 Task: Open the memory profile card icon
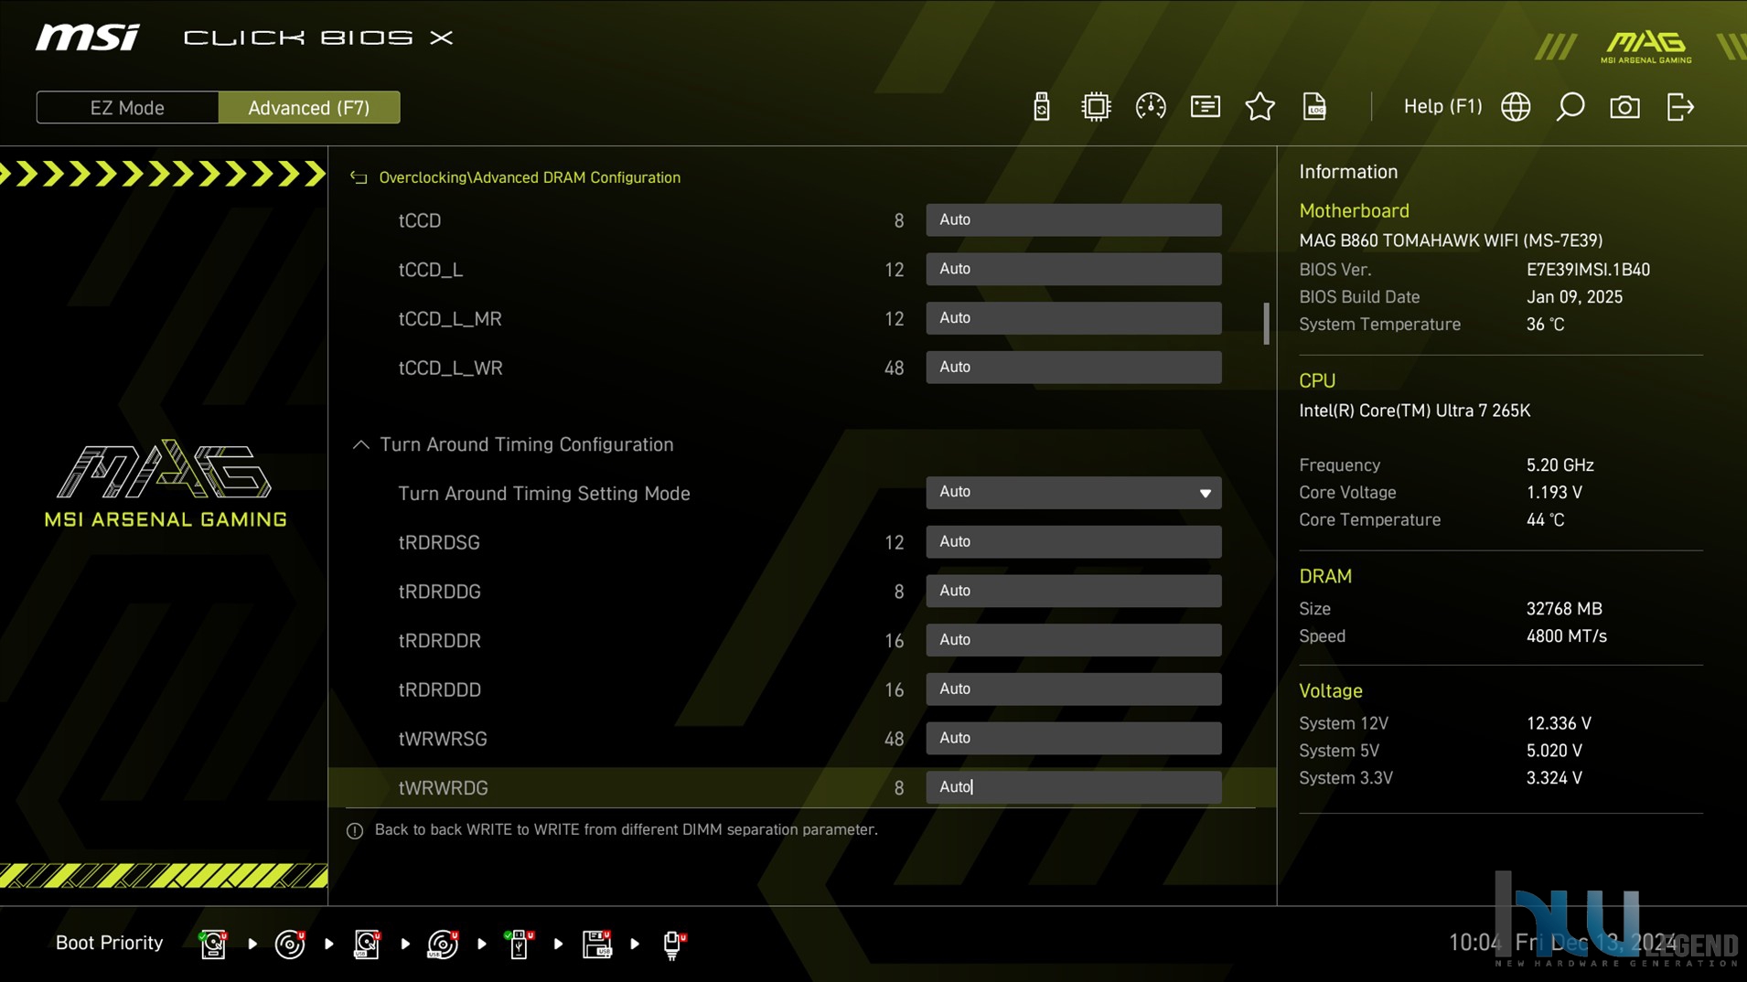pos(1205,107)
